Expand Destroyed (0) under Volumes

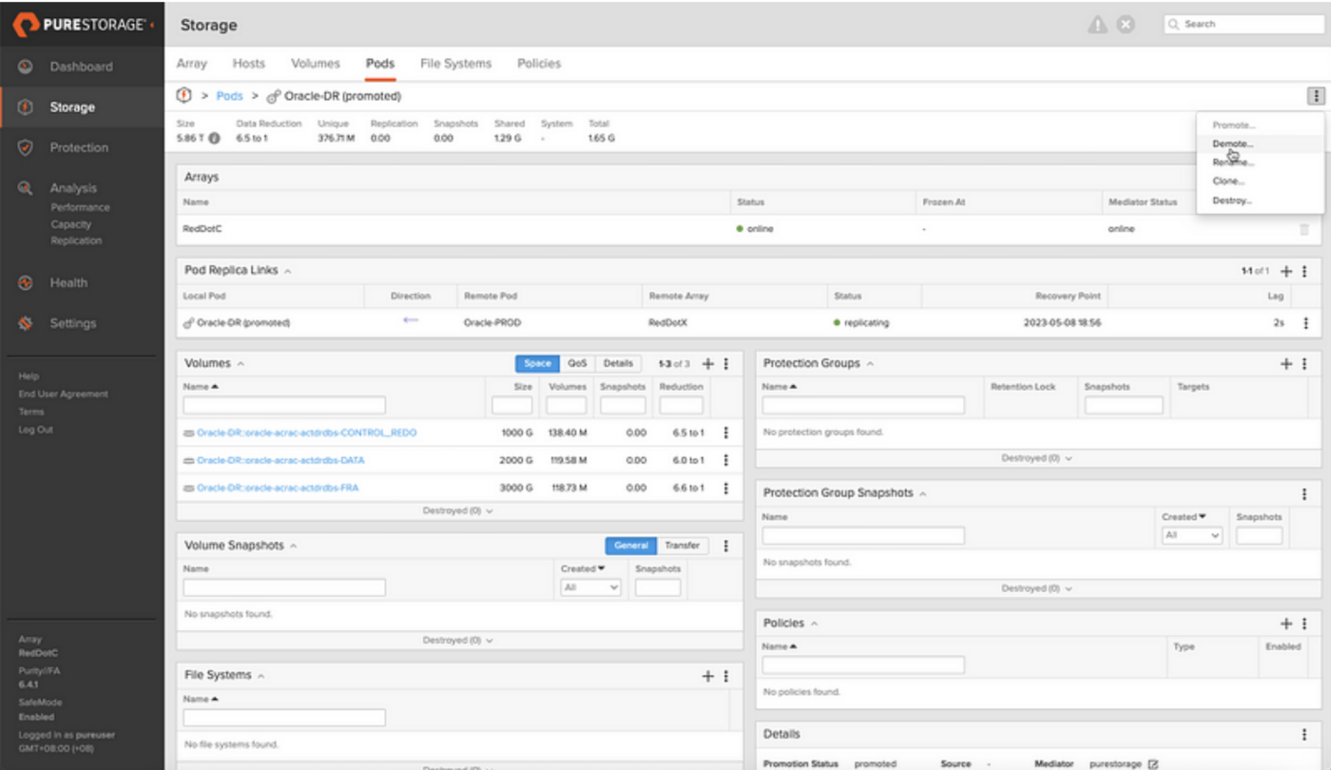coord(458,510)
